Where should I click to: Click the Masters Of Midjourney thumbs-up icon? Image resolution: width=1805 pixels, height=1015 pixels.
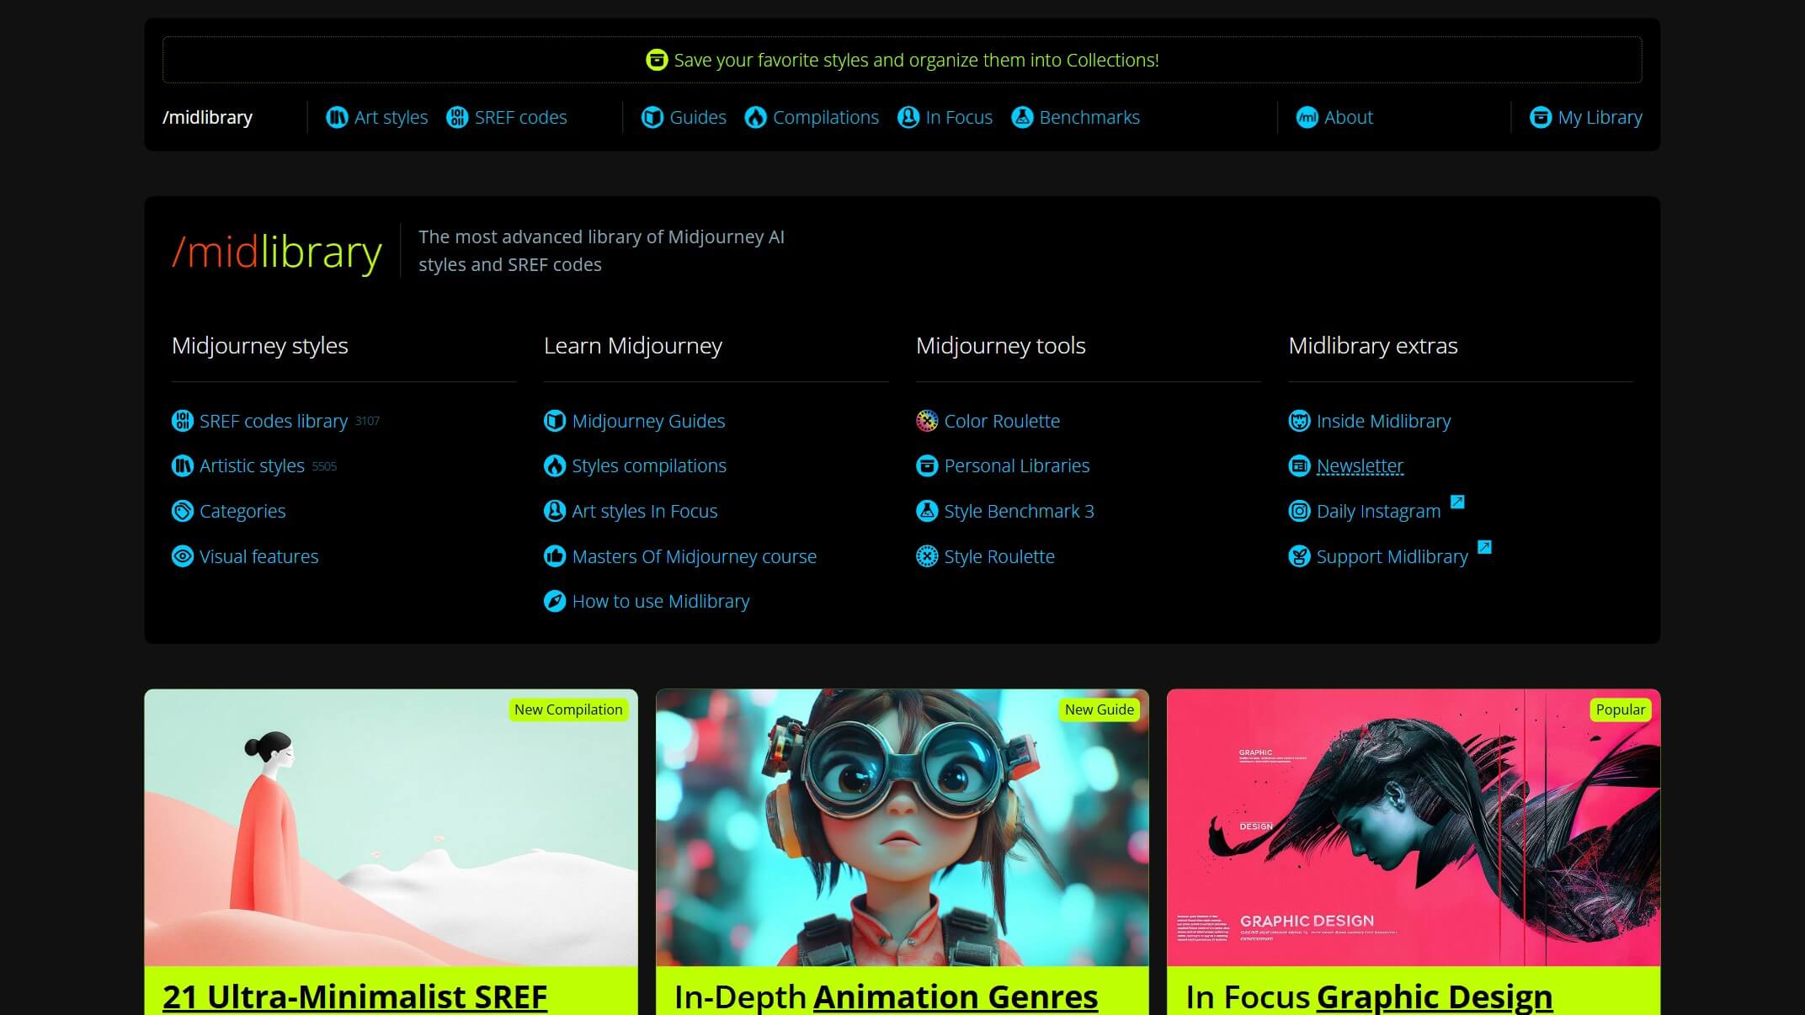coord(554,556)
